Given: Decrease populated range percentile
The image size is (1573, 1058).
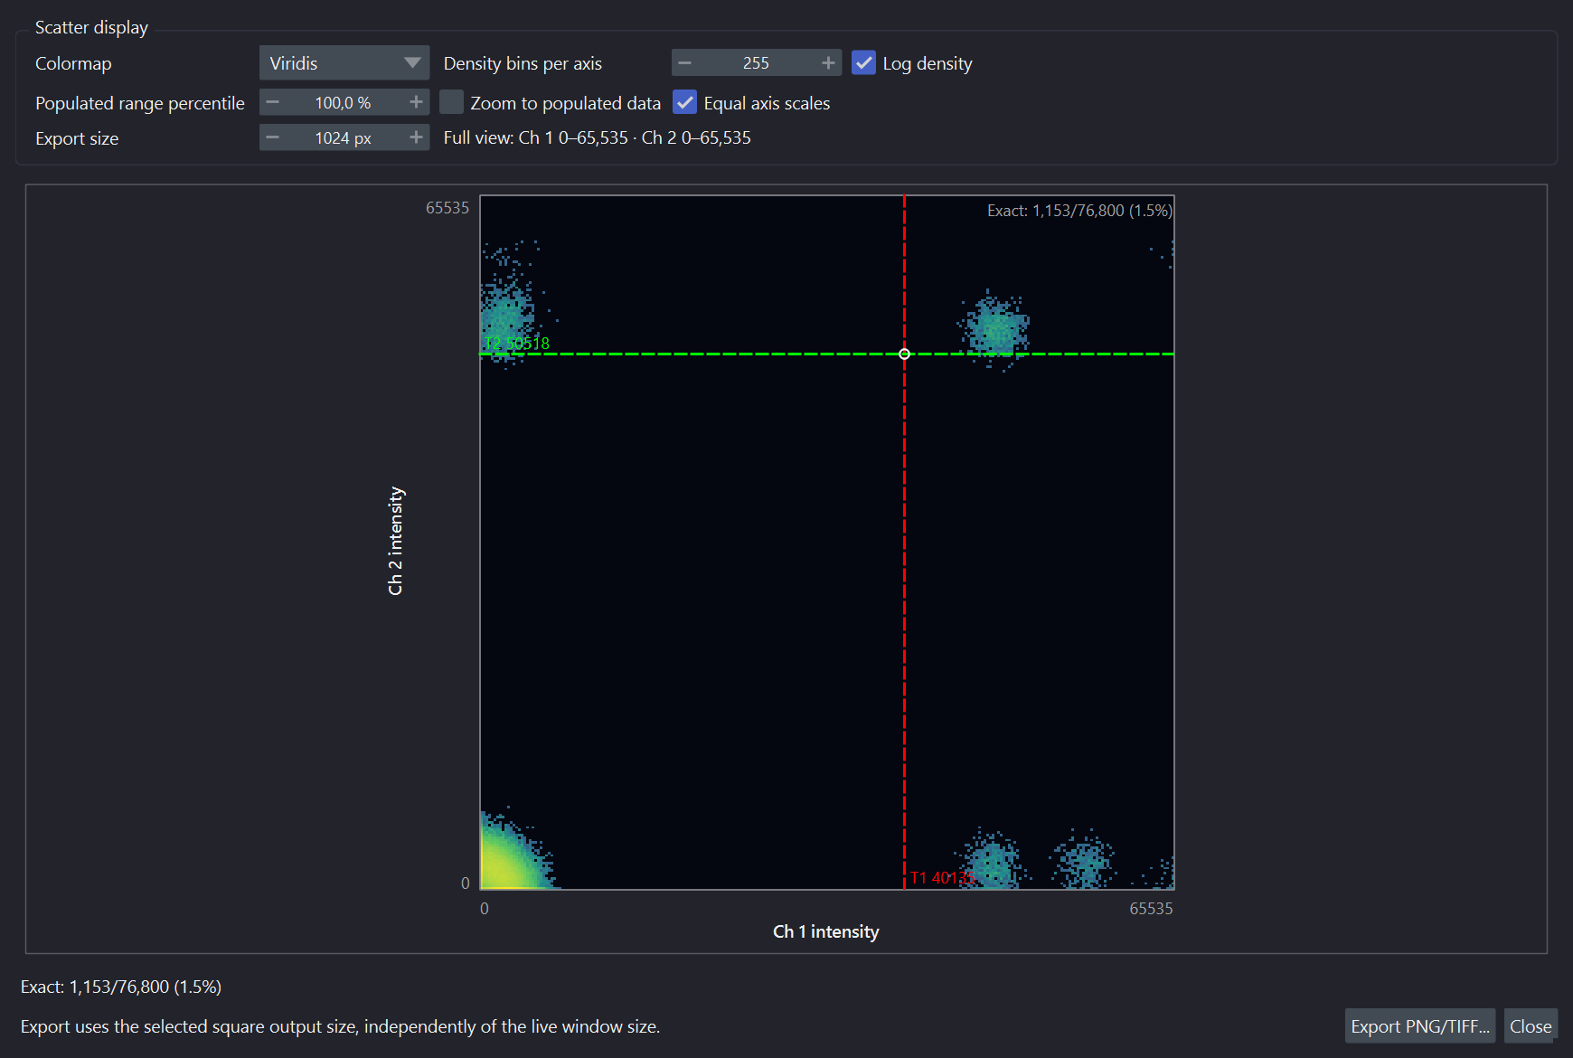Looking at the screenshot, I should [x=273, y=102].
